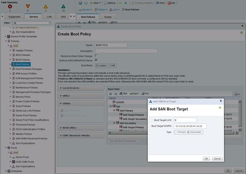246x174 pixels.
Task: Expand the Local Devices section
Action: (x=81, y=88)
